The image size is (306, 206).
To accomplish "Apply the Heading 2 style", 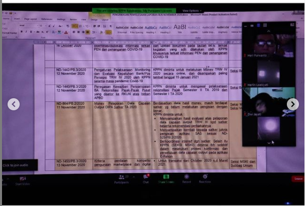I will (x=165, y=30).
